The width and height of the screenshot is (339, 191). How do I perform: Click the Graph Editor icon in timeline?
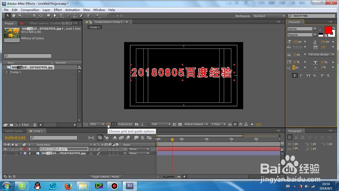pos(149,138)
